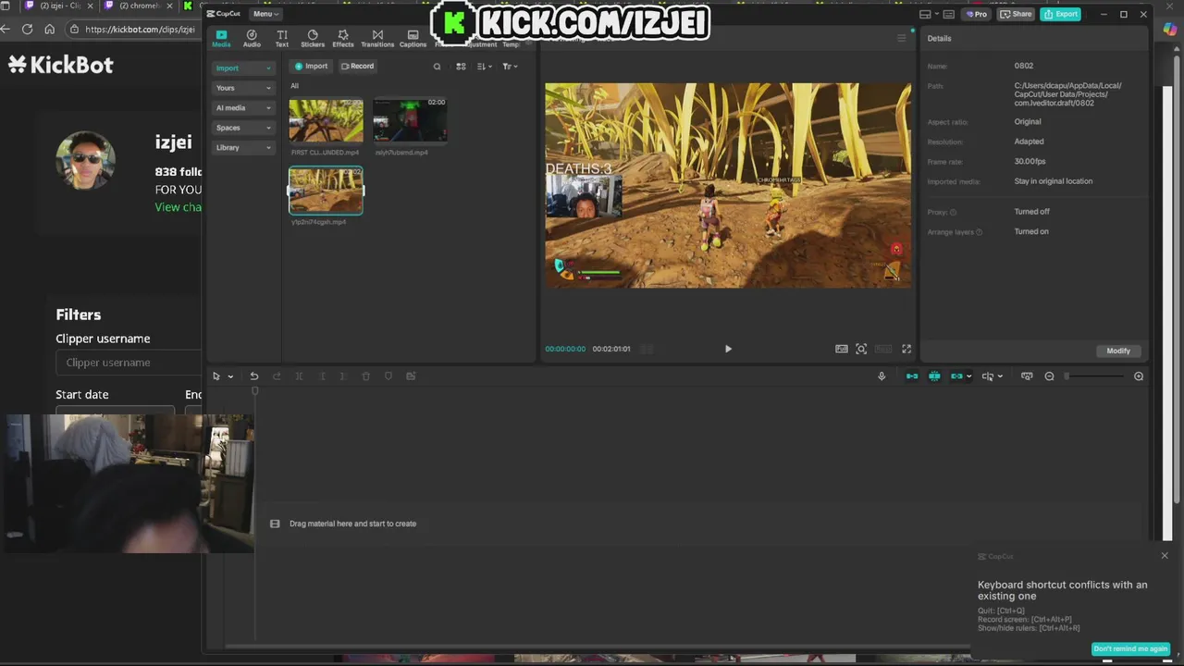
Task: Click the Pro badge button
Action: (x=977, y=14)
